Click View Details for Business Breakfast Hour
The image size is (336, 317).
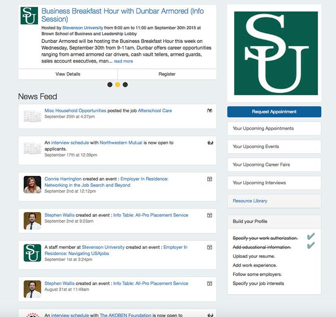pyautogui.click(x=68, y=74)
